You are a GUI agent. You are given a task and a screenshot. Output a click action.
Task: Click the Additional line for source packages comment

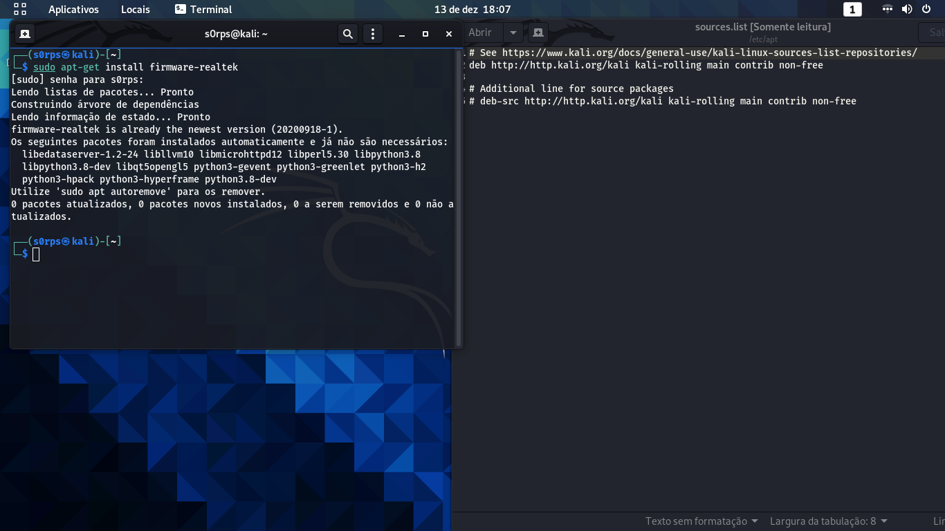point(571,88)
